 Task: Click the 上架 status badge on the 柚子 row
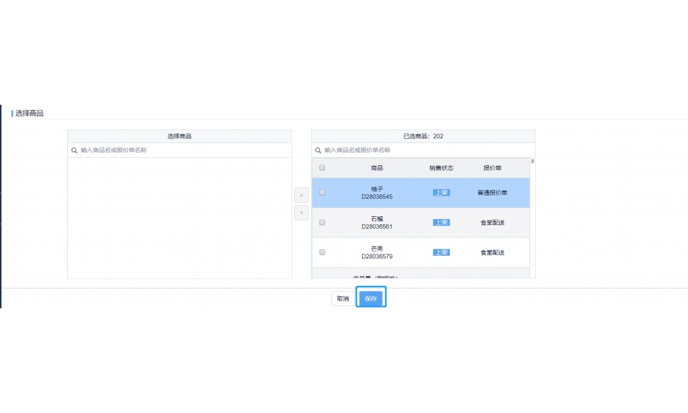pyautogui.click(x=441, y=192)
